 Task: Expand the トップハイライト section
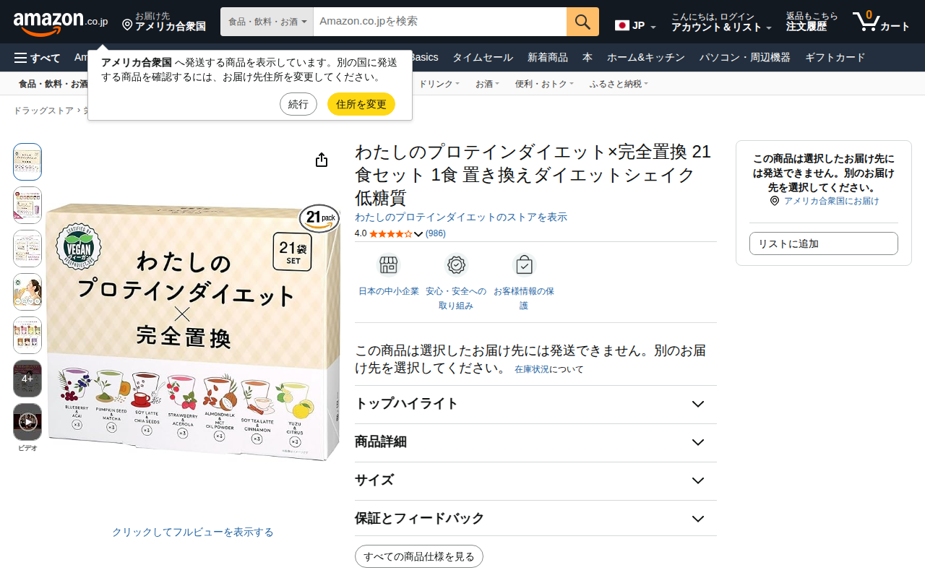(x=535, y=404)
